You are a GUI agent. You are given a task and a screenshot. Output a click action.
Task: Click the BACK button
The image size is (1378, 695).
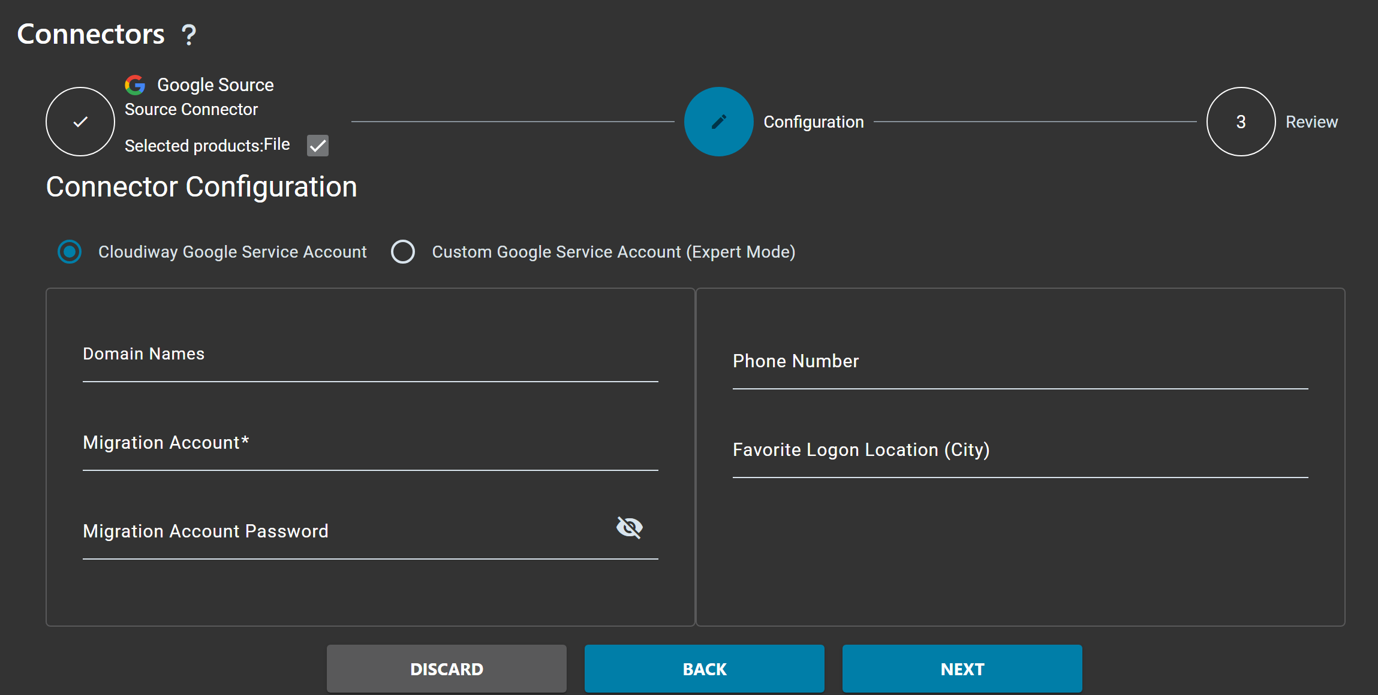[705, 669]
